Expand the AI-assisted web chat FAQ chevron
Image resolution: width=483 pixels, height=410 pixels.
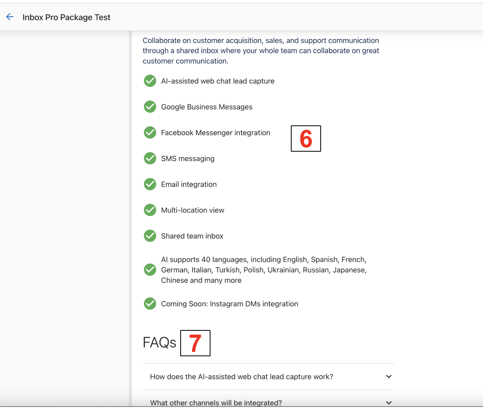tap(389, 377)
